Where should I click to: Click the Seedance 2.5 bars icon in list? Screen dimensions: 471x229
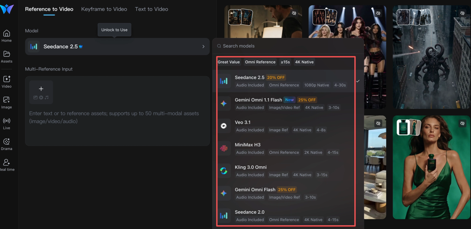point(224,81)
